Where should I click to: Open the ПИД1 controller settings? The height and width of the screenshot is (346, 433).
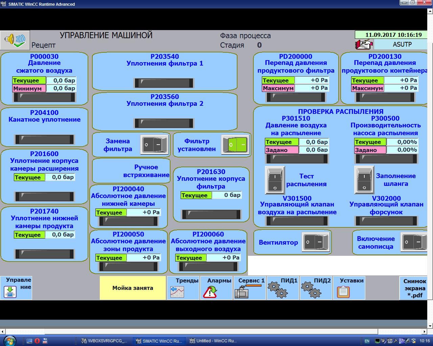point(282,288)
